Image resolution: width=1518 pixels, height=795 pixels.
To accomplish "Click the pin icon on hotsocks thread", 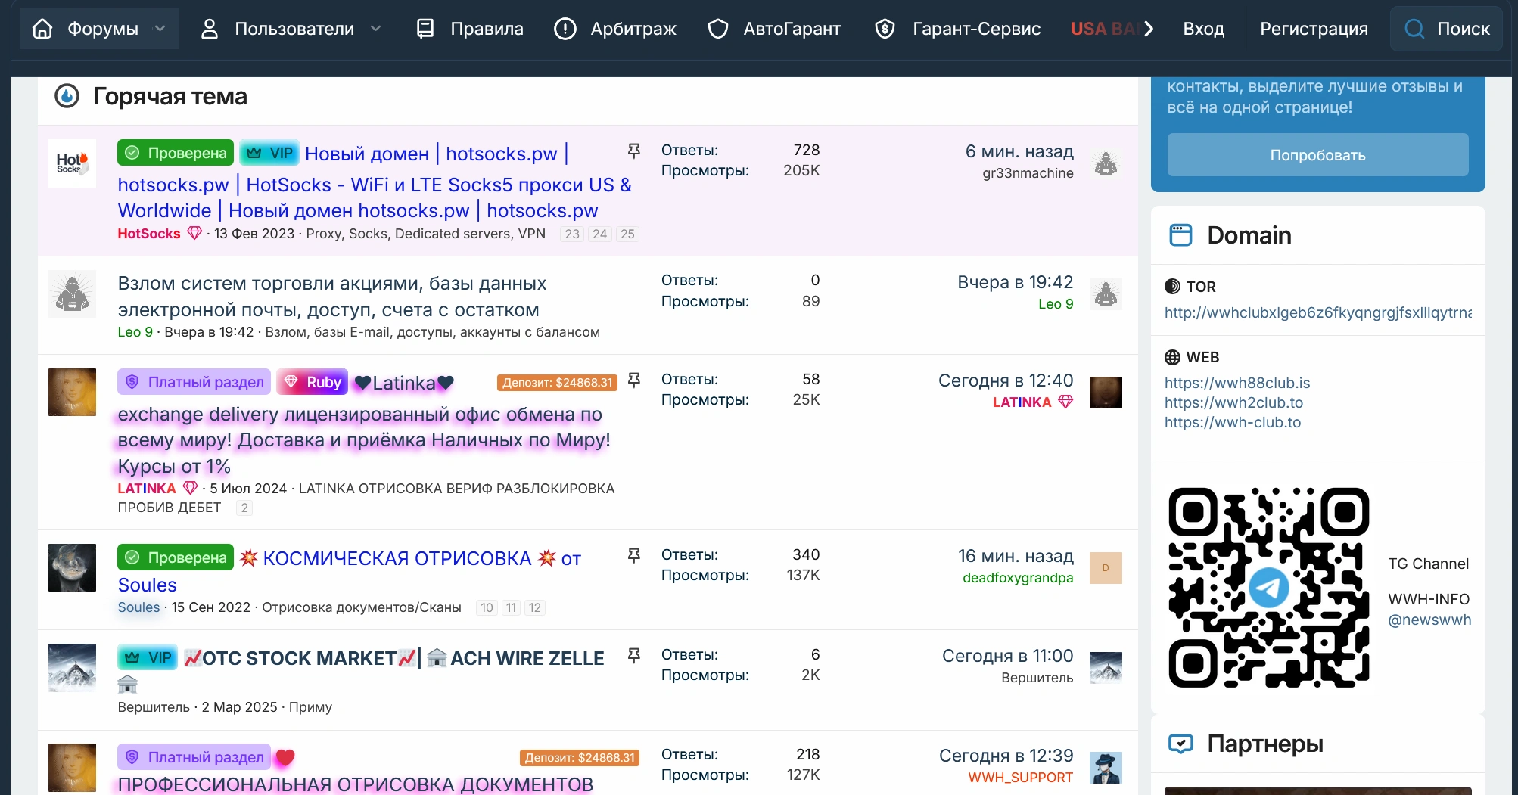I will pos(634,151).
